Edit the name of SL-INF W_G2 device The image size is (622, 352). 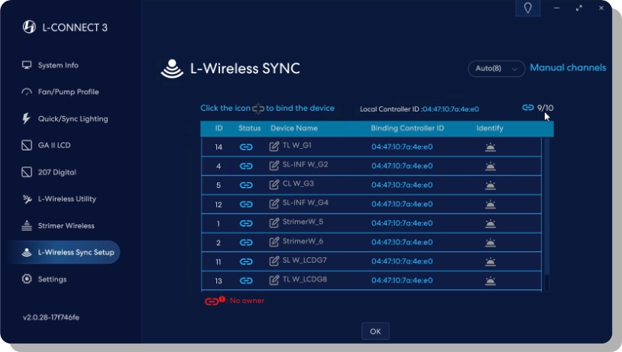coord(274,165)
